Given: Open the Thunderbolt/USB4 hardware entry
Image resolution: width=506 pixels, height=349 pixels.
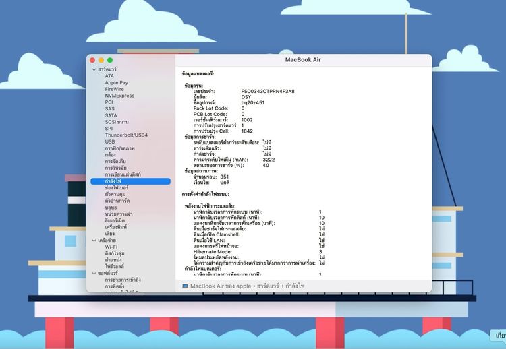Looking at the screenshot, I should click(x=126, y=135).
